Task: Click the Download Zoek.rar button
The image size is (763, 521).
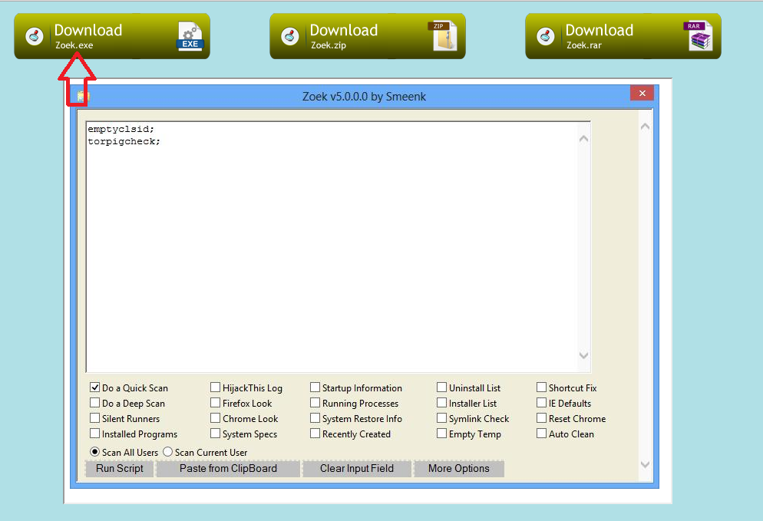Action: 623,37
